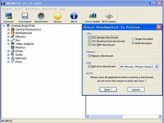Close the Select Benchmark(s) dialog
The height and width of the screenshot is (123, 164).
click(159, 27)
